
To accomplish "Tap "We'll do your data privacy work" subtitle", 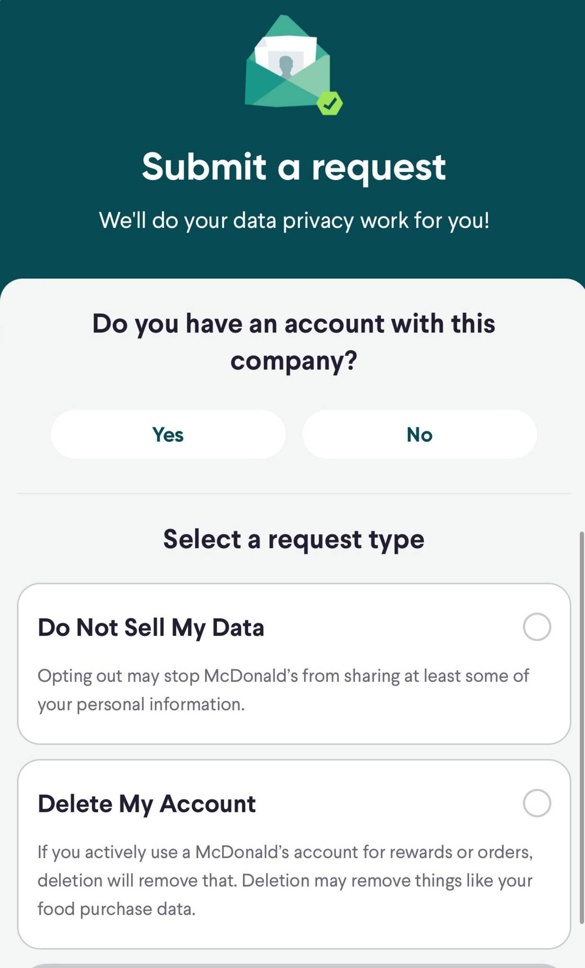I will [x=293, y=221].
